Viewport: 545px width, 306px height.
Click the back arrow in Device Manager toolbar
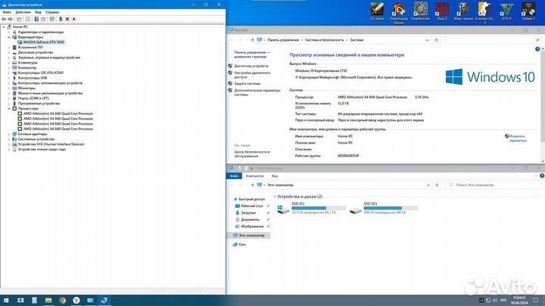click(x=5, y=19)
